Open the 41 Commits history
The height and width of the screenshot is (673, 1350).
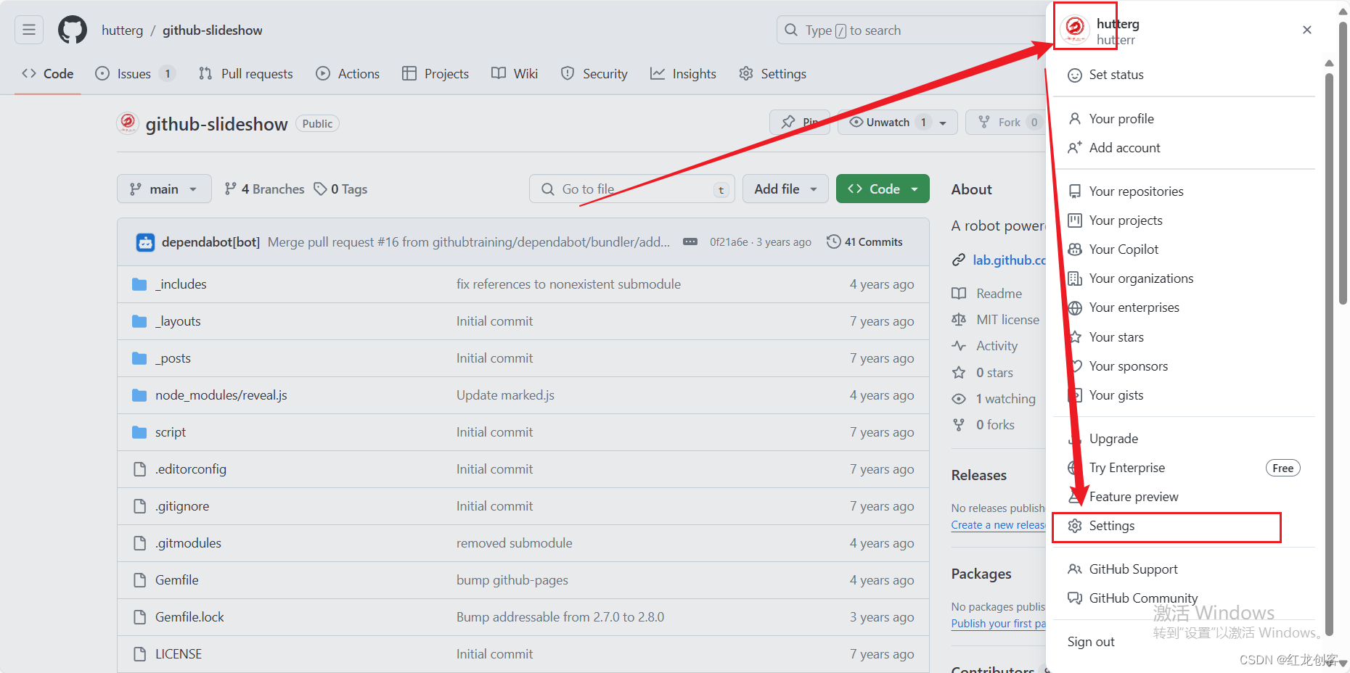pos(864,242)
